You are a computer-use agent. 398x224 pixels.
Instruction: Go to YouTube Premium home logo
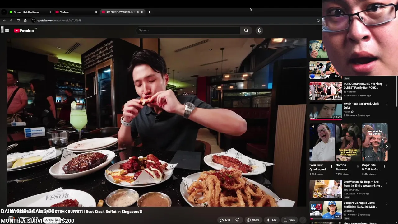click(24, 30)
